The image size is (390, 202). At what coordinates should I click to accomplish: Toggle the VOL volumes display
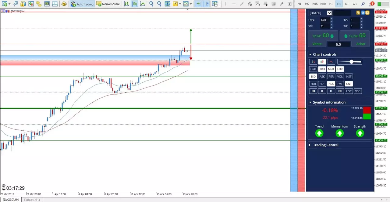tap(340, 77)
